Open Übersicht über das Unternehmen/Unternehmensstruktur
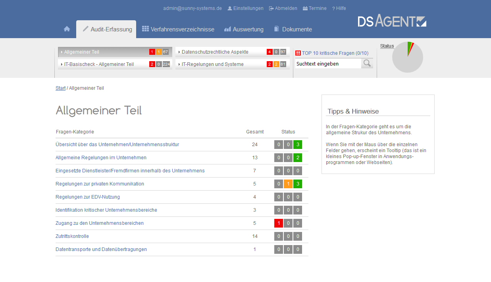Screen dimensions: 491x282 pos(117,145)
